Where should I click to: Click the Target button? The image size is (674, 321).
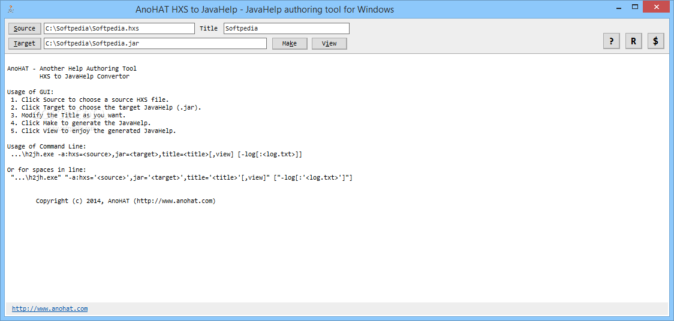pos(25,43)
